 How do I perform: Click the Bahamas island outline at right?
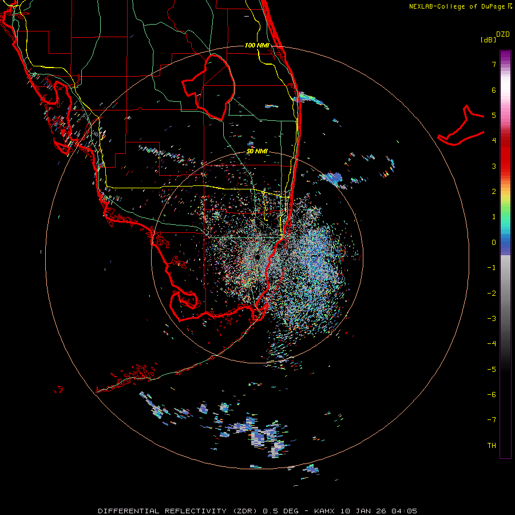coord(461,126)
